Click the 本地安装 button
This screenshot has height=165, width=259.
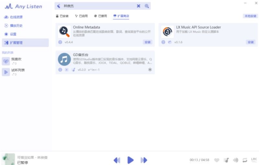(x=250, y=16)
